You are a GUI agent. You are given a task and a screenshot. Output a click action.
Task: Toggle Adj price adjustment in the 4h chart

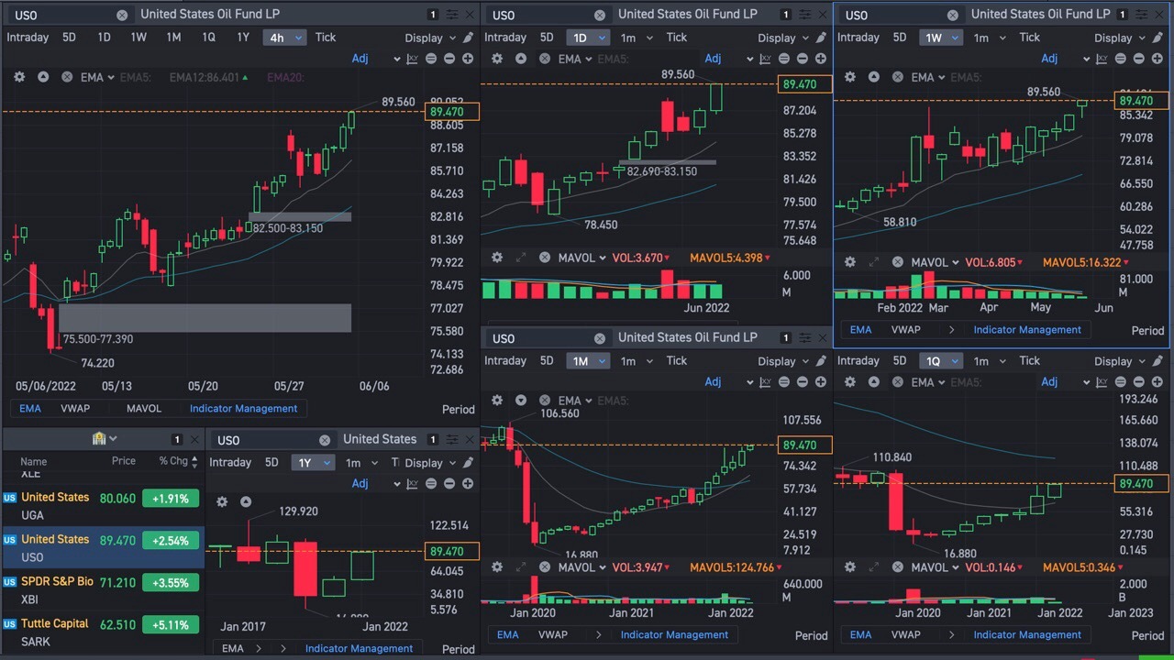point(360,59)
